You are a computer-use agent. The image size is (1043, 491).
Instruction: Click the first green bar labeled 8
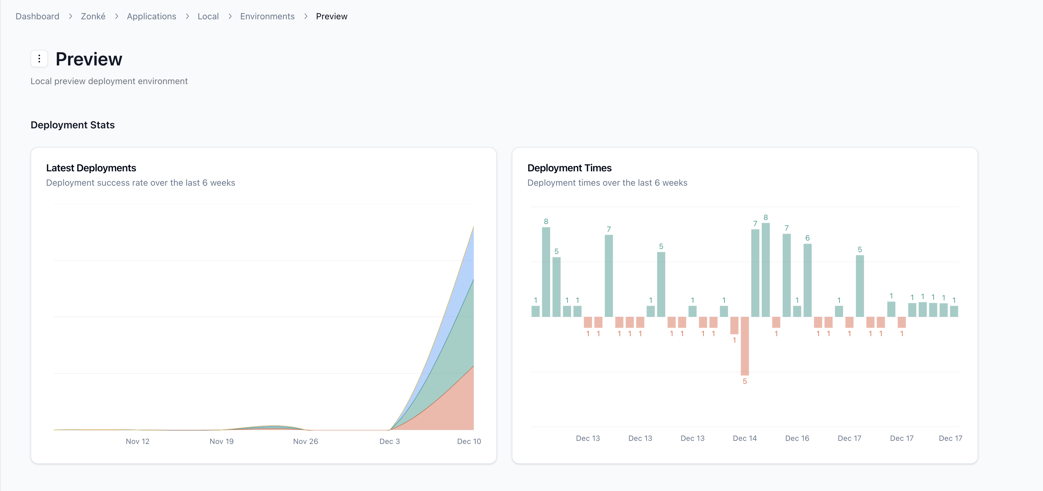pos(546,272)
